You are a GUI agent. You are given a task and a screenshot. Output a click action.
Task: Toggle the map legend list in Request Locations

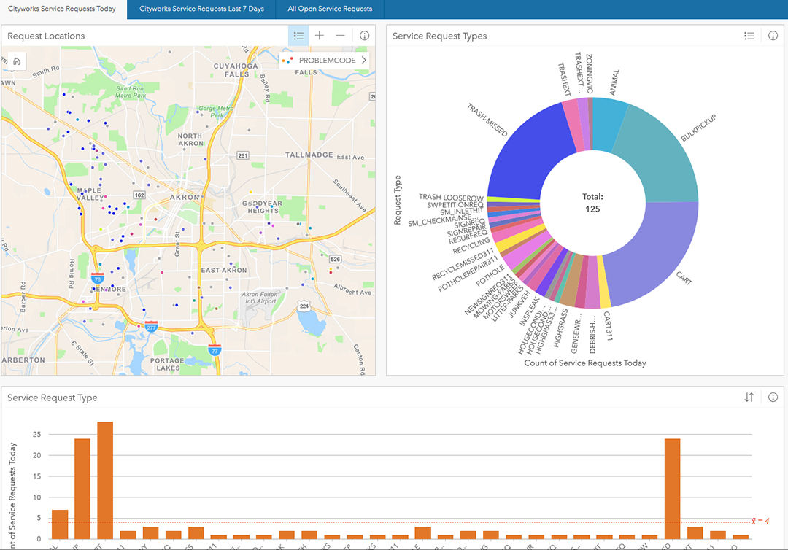click(x=298, y=36)
